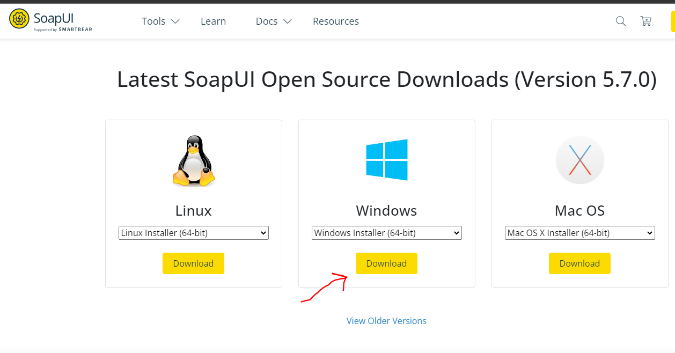Image resolution: width=675 pixels, height=353 pixels.
Task: Follow the View Older Versions link
Action: point(386,321)
